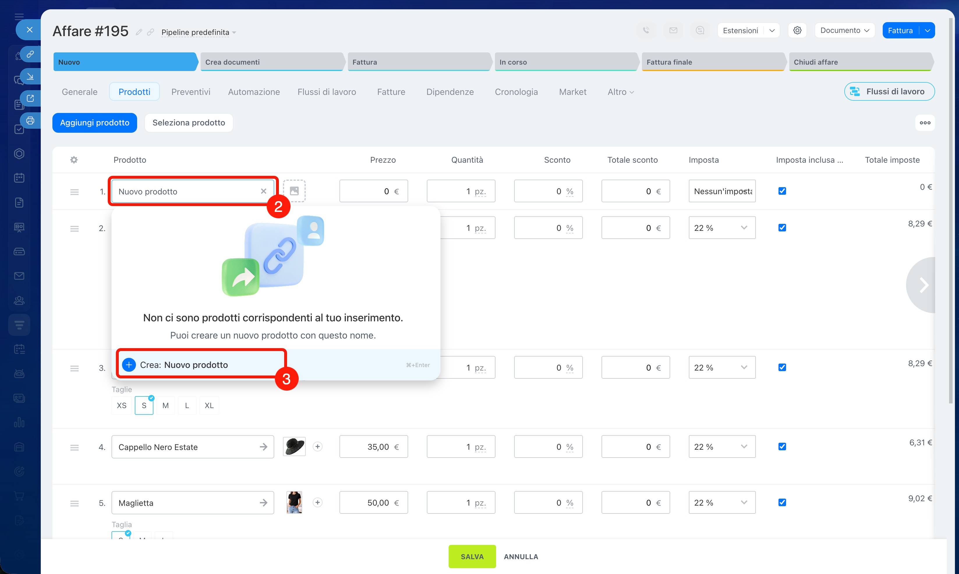Screen dimensions: 959x574
Task: Clear the Nuovo prodotto field with X icon
Action: (263, 191)
